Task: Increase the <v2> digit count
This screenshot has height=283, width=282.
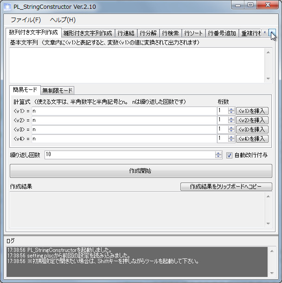Action: [231, 118]
